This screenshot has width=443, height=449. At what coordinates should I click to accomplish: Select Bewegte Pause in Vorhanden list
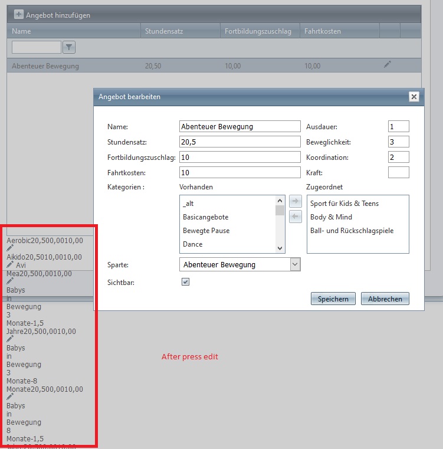[x=206, y=231]
